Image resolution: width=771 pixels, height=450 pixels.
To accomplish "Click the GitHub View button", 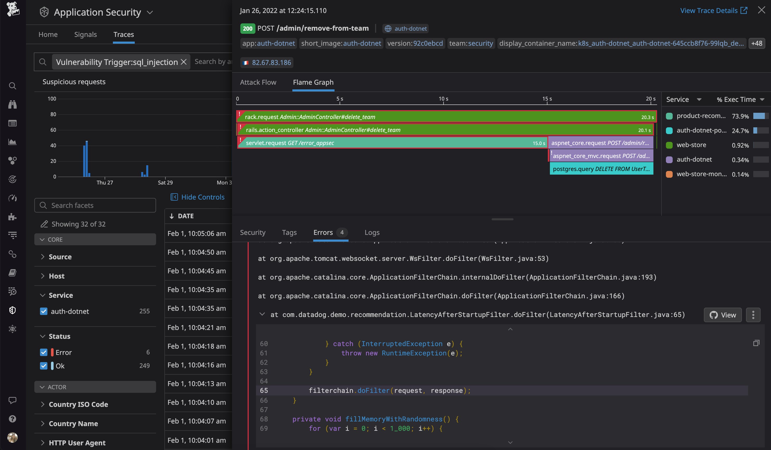I will [x=722, y=315].
